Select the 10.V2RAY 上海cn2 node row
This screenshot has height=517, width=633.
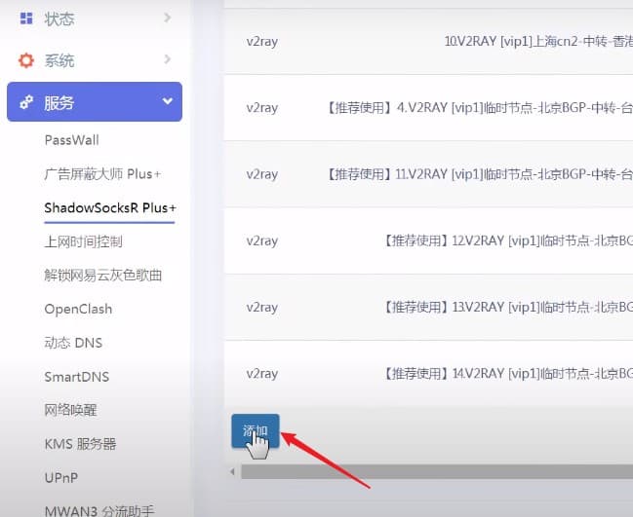(x=428, y=41)
